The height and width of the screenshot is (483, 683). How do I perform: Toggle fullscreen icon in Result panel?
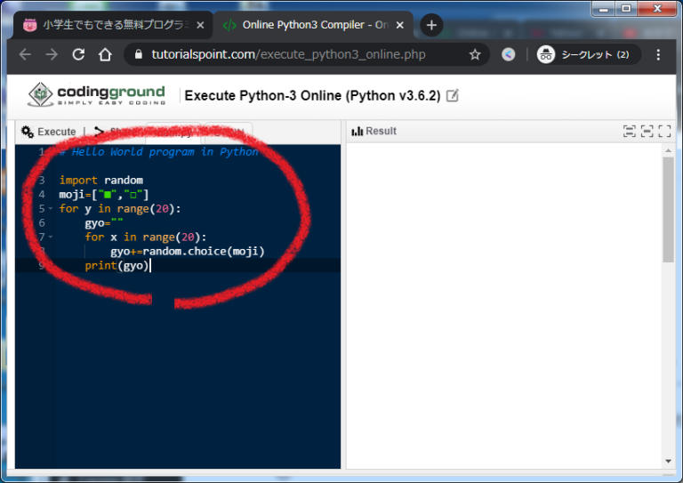coord(664,132)
